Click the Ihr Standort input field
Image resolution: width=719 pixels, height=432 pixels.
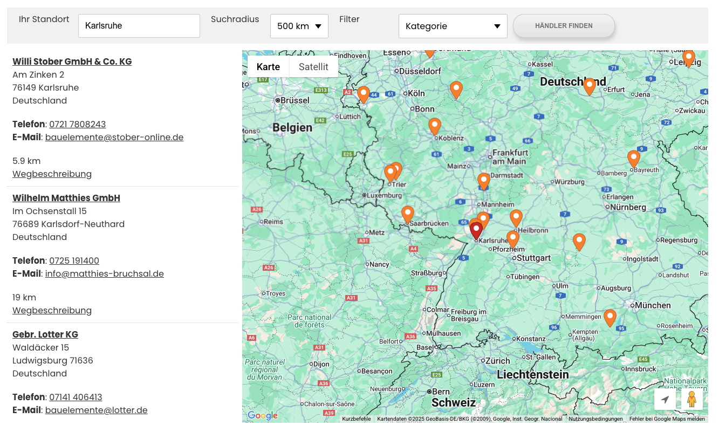pos(139,26)
